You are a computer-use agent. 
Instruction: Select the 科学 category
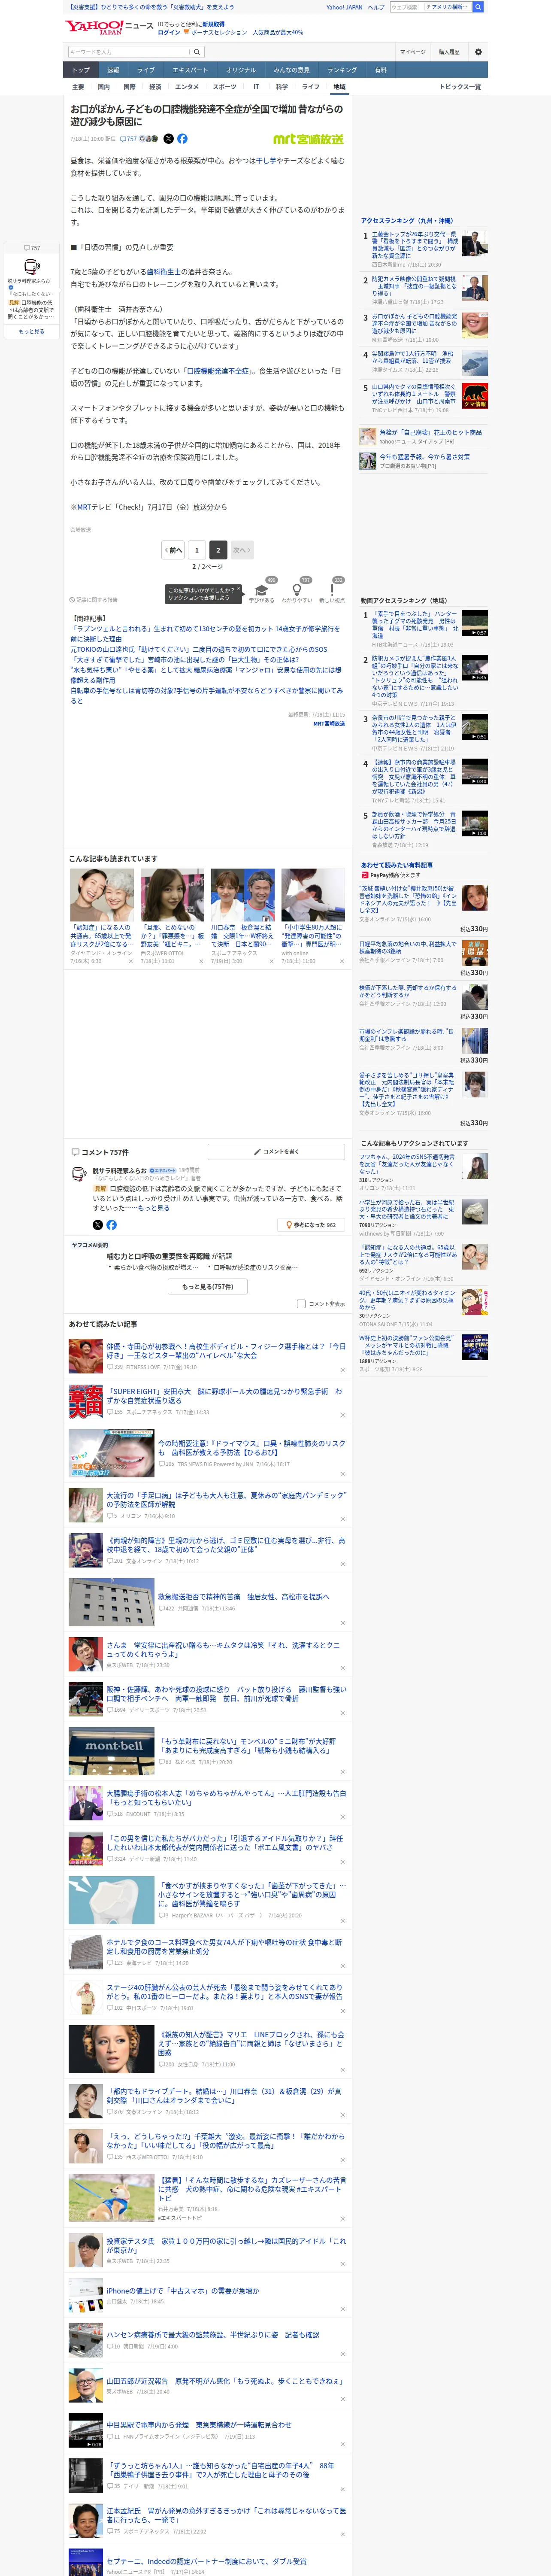(x=282, y=87)
